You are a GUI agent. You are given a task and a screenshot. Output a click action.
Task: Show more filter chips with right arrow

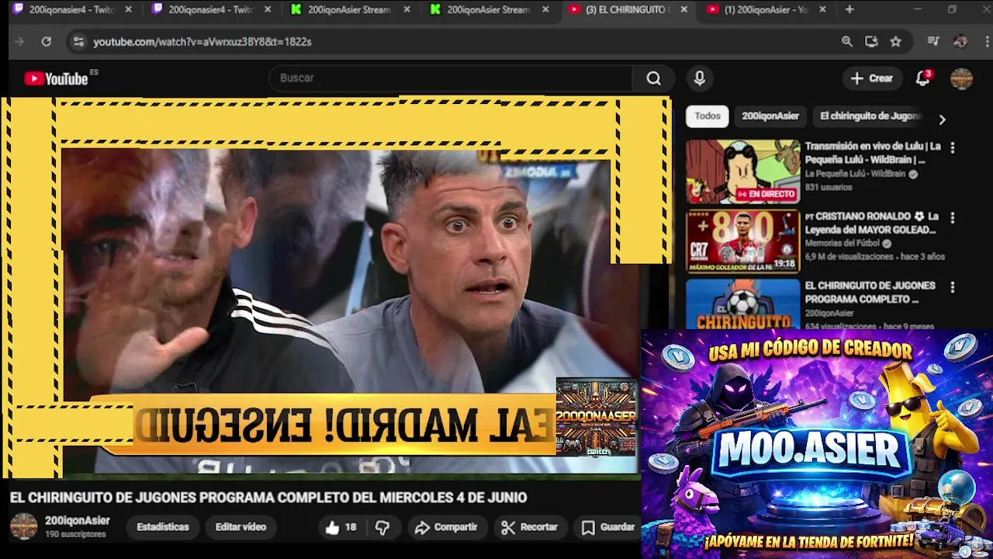942,120
